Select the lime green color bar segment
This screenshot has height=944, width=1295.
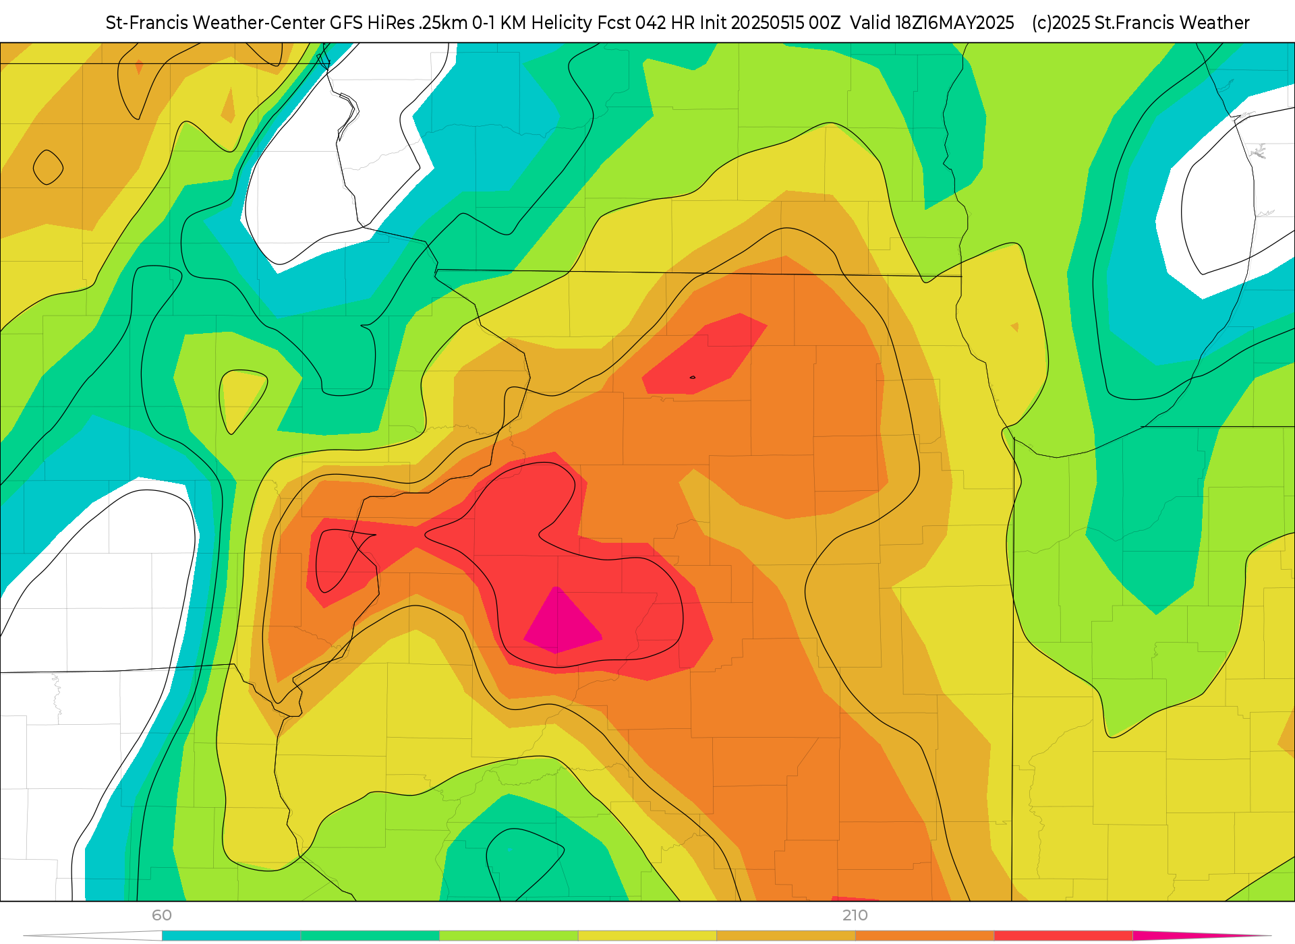tap(509, 935)
